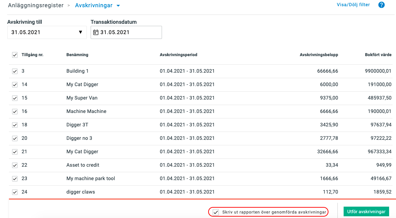Click the Utför avskrivningar button
Viewport: 396px width, 218px height.
coord(366,211)
